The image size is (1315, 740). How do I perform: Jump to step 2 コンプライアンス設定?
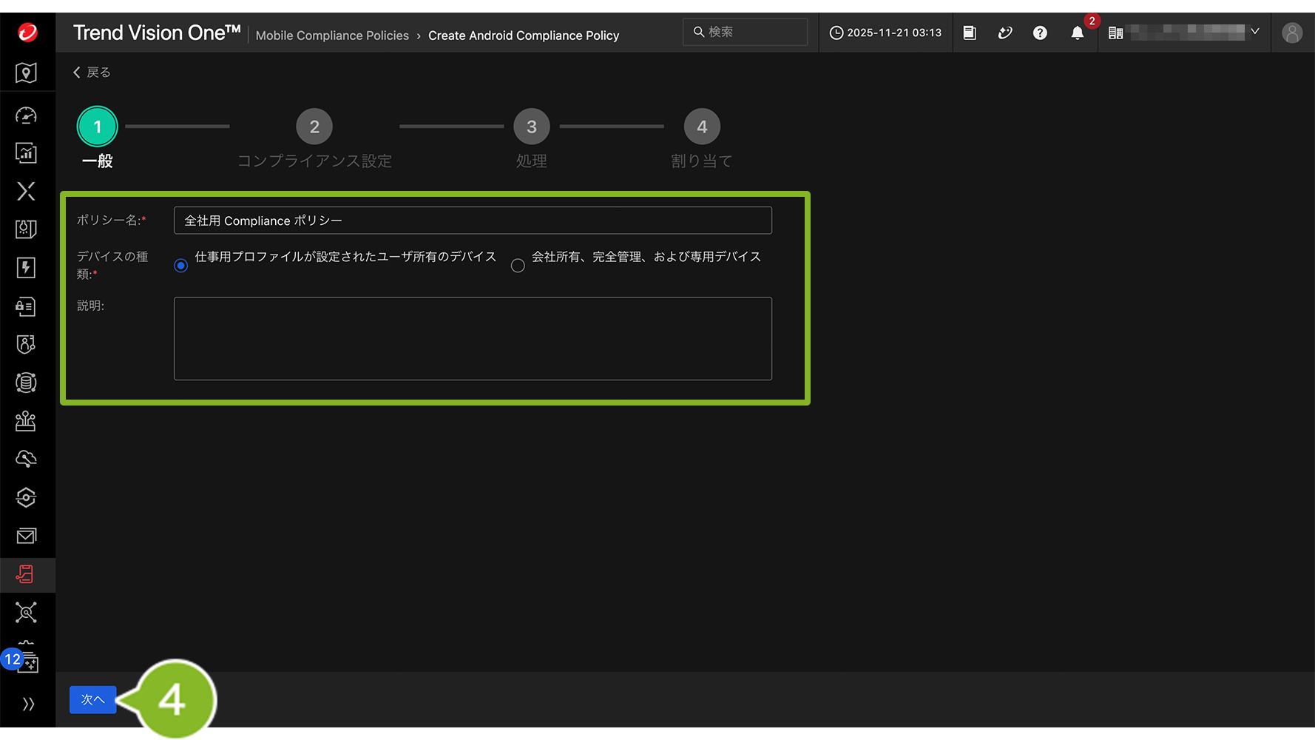(x=314, y=127)
